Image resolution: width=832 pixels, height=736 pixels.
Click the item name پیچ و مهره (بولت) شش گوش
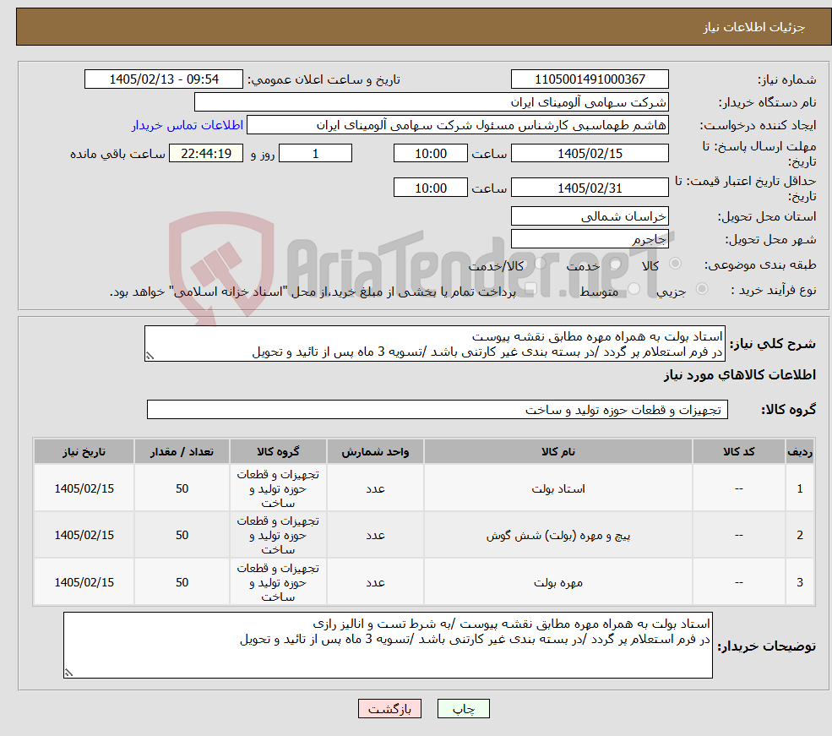click(558, 536)
